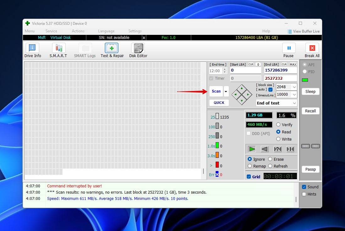Click the left arrow on the diamond navigator

pyautogui.click(x=236, y=94)
